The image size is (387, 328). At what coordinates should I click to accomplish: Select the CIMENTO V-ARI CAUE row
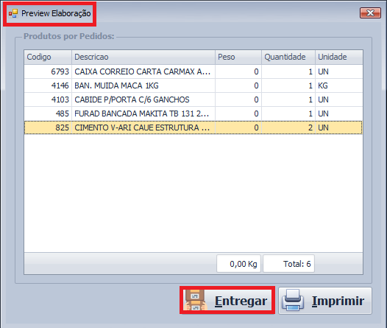click(193, 128)
